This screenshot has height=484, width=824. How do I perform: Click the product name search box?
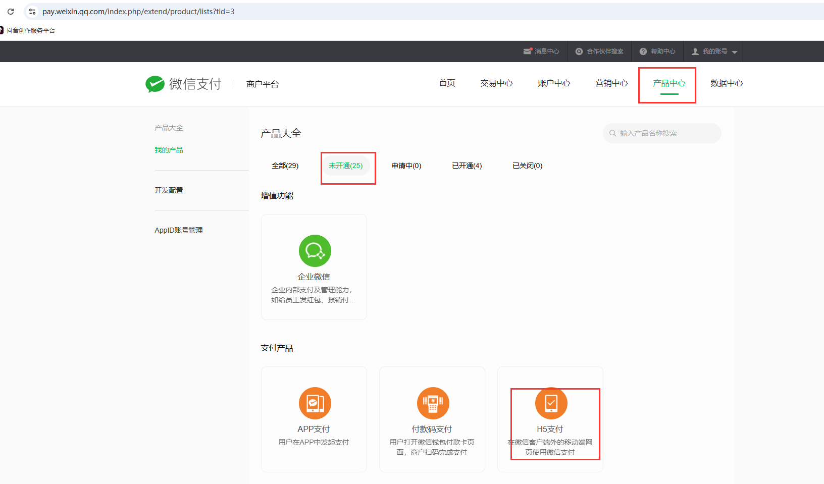tap(662, 133)
